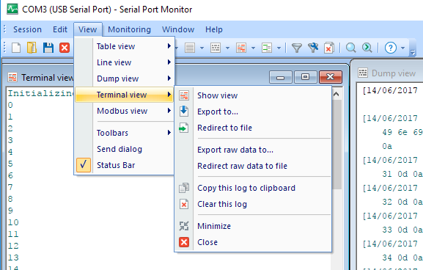Click the Find next magnifier arrow icon

click(x=367, y=48)
